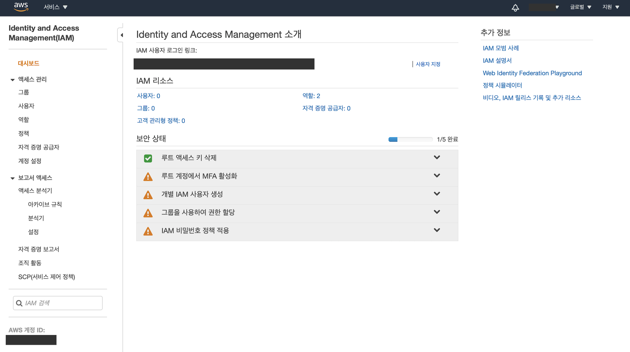Viewport: 630px width, 352px height.
Task: Click the magnifier icon in IAM search
Action: coord(19,303)
